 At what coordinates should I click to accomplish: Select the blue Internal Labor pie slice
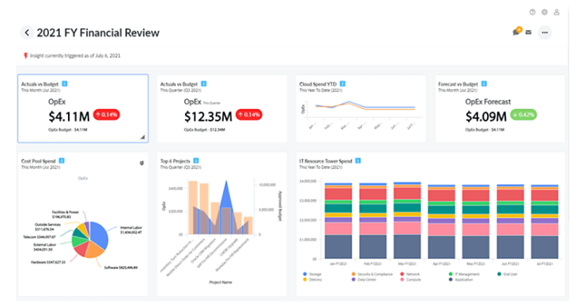(x=100, y=234)
